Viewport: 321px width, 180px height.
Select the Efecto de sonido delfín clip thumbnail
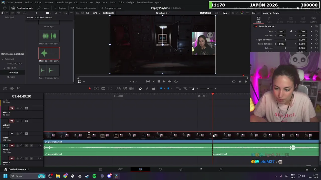point(49,36)
